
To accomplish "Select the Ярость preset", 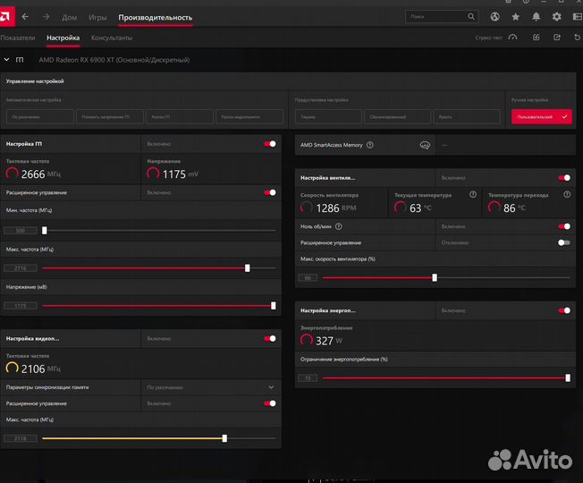I will click(467, 117).
